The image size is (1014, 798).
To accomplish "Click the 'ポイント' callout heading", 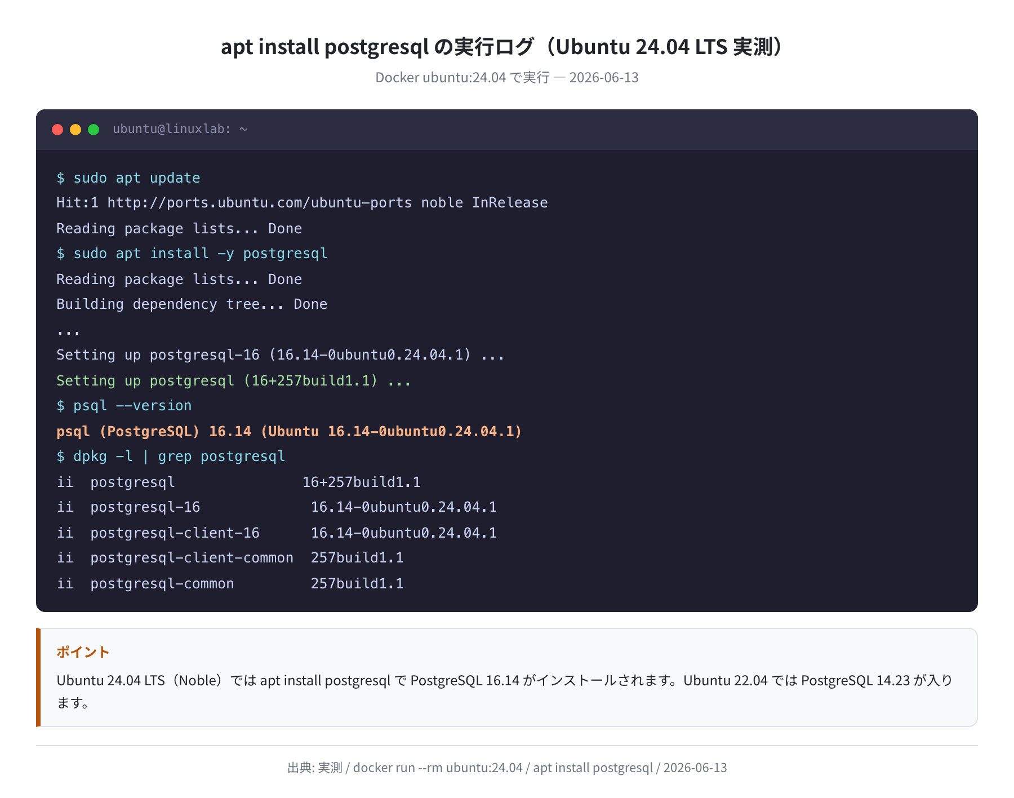I will point(83,652).
